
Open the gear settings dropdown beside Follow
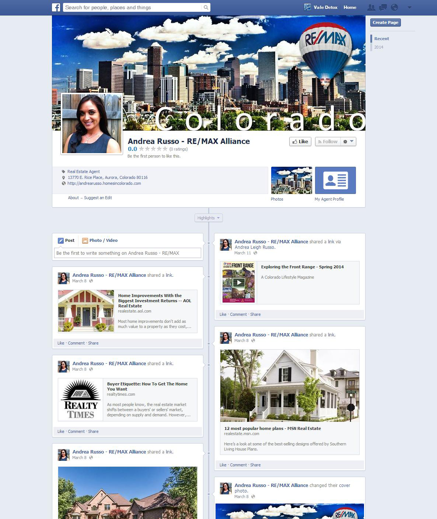(x=348, y=142)
